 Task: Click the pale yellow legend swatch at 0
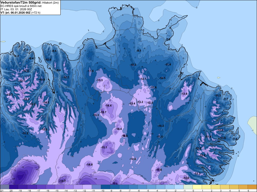[x=197, y=187]
